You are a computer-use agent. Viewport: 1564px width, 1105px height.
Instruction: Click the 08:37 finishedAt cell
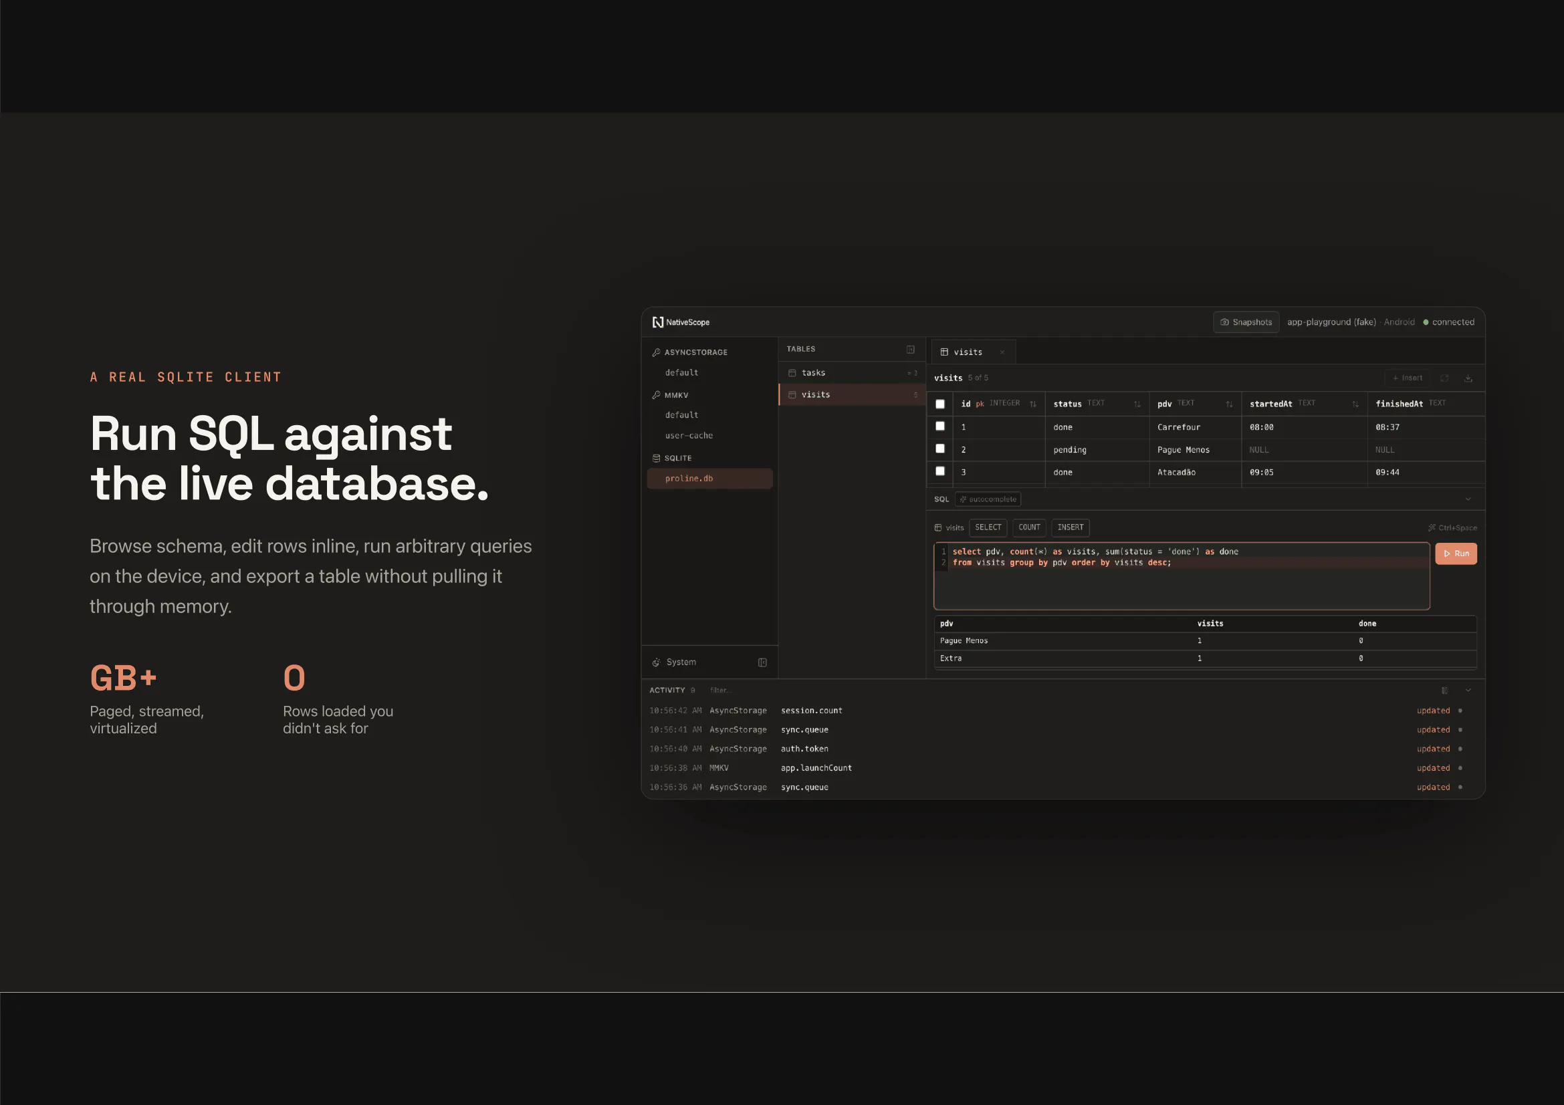click(x=1426, y=427)
